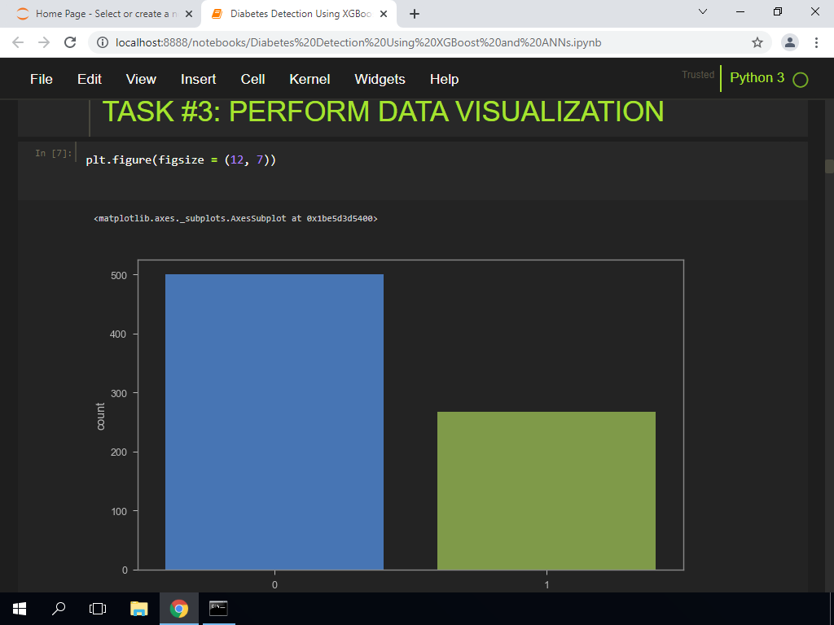The height and width of the screenshot is (625, 834).
Task: Close the Home Page tab
Action: 189,15
